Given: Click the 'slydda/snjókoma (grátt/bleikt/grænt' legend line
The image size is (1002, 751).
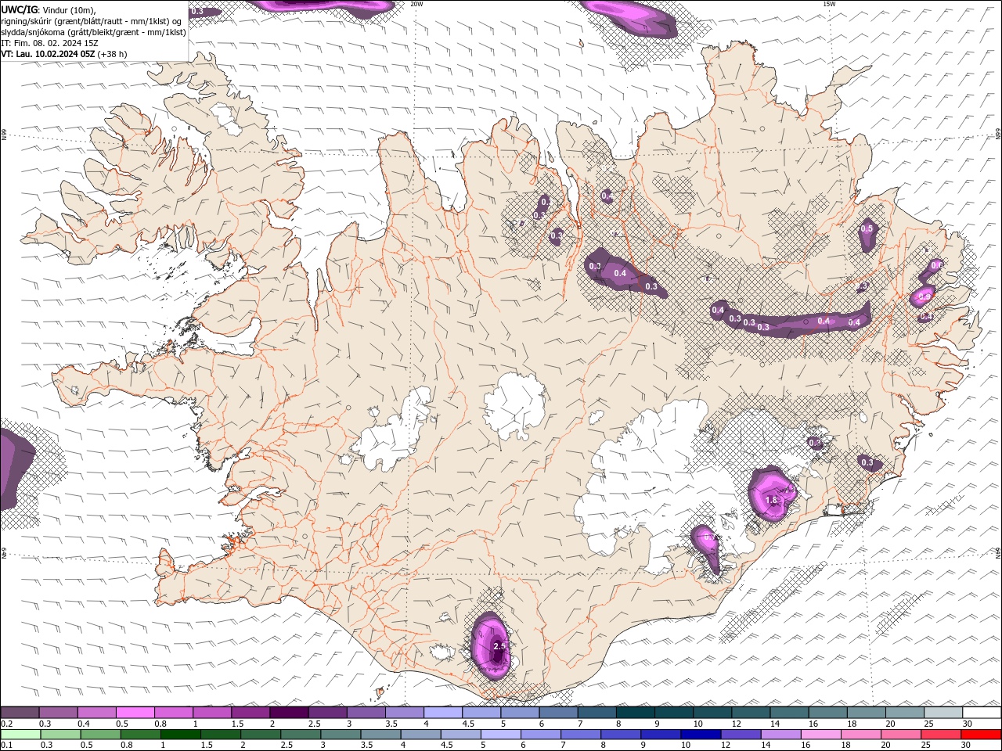Looking at the screenshot, I should [93, 32].
